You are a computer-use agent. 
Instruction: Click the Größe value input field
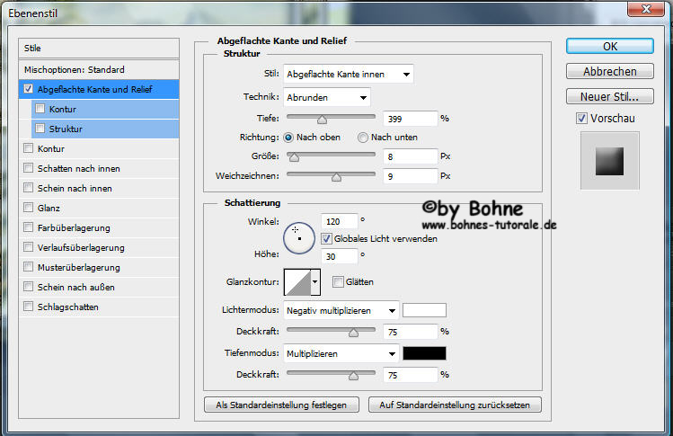(x=410, y=156)
